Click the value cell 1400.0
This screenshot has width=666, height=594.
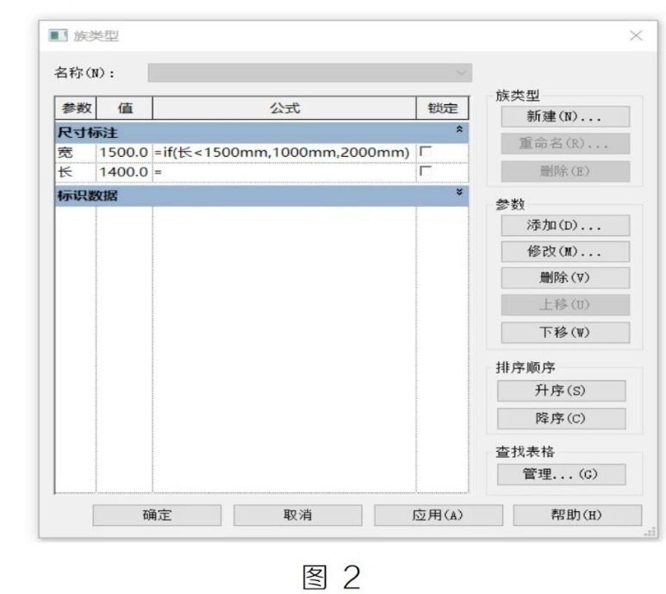click(x=124, y=172)
